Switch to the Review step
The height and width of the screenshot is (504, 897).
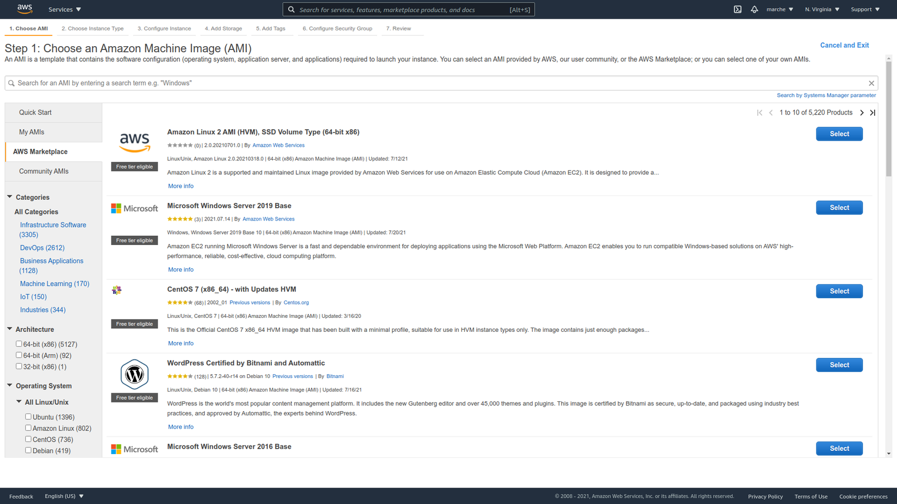398,28
